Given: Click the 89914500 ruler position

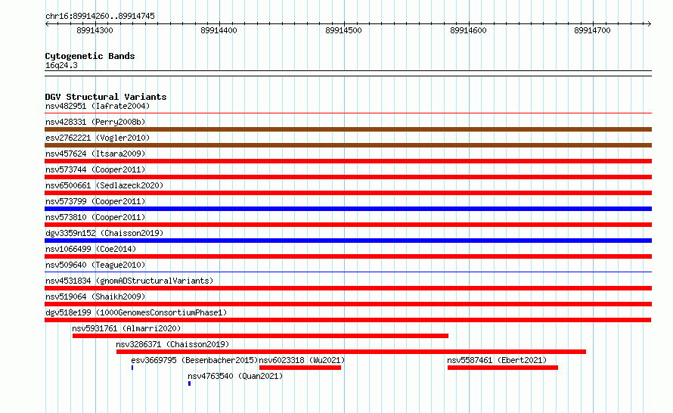Looking at the screenshot, I should click(x=343, y=30).
